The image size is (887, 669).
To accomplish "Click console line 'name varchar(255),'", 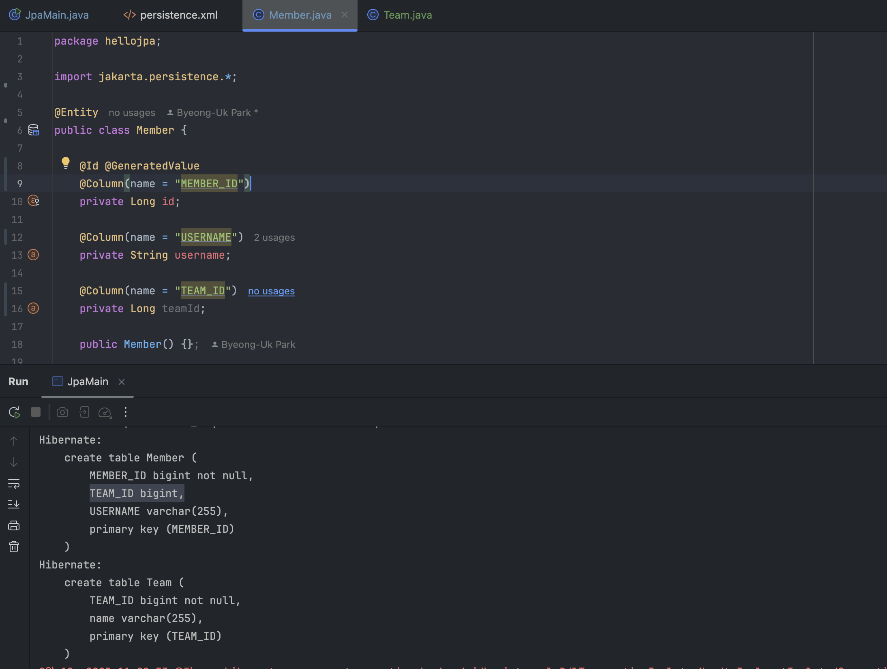I will tap(146, 618).
